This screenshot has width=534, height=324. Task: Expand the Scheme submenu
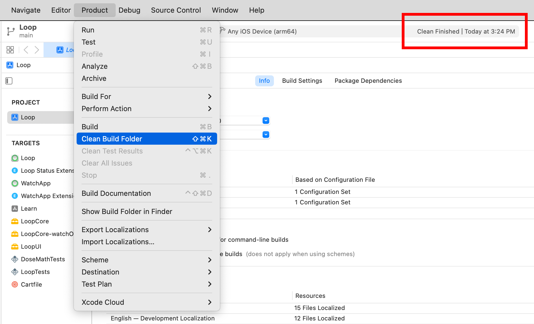tap(147, 260)
